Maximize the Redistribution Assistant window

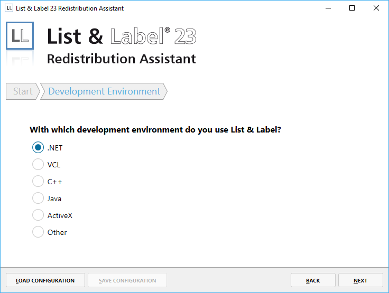(x=352, y=8)
